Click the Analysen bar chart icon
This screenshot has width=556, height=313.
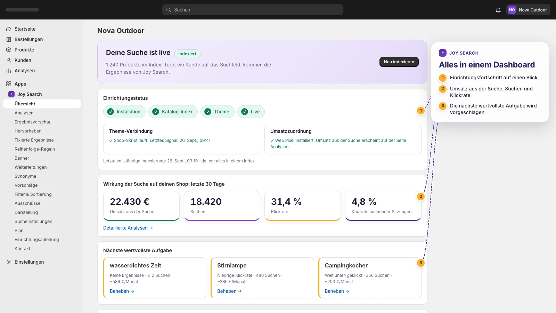9,71
